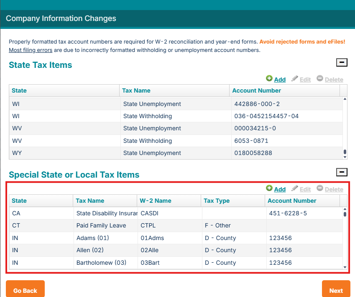Screen dimensions: 355x297
Task: Click green plus icon in State Tax Items
Action: point(269,78)
